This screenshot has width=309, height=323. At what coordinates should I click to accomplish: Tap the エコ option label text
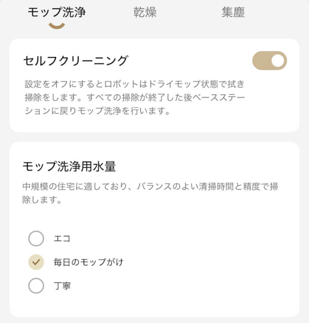(x=62, y=239)
